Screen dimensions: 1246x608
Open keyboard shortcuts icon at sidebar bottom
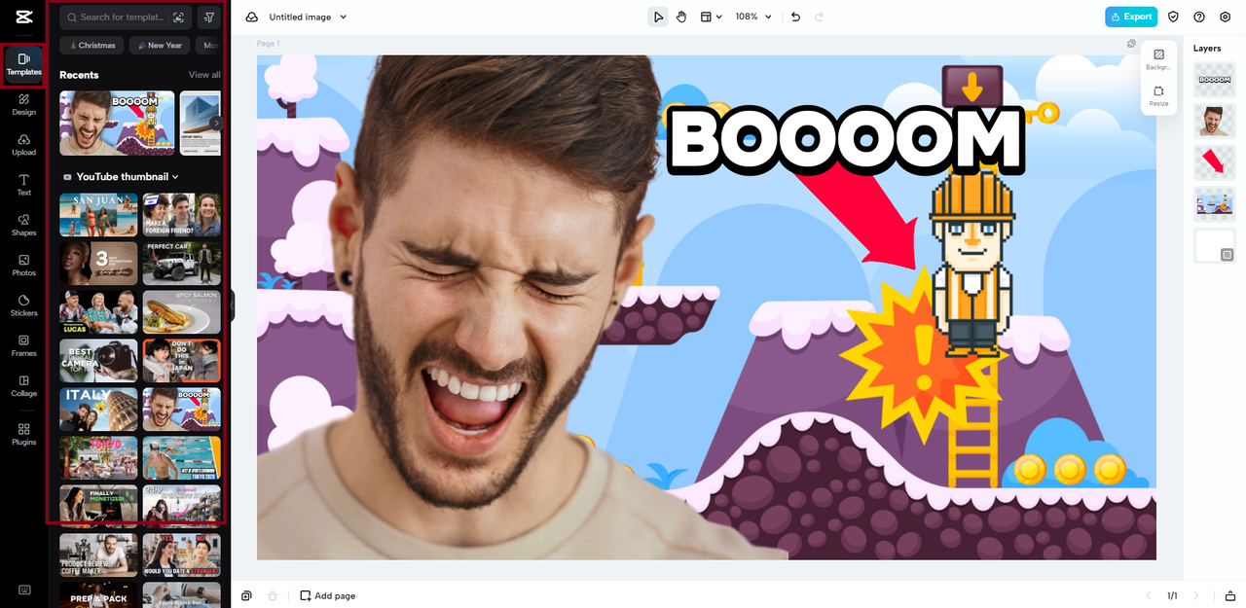[23, 590]
